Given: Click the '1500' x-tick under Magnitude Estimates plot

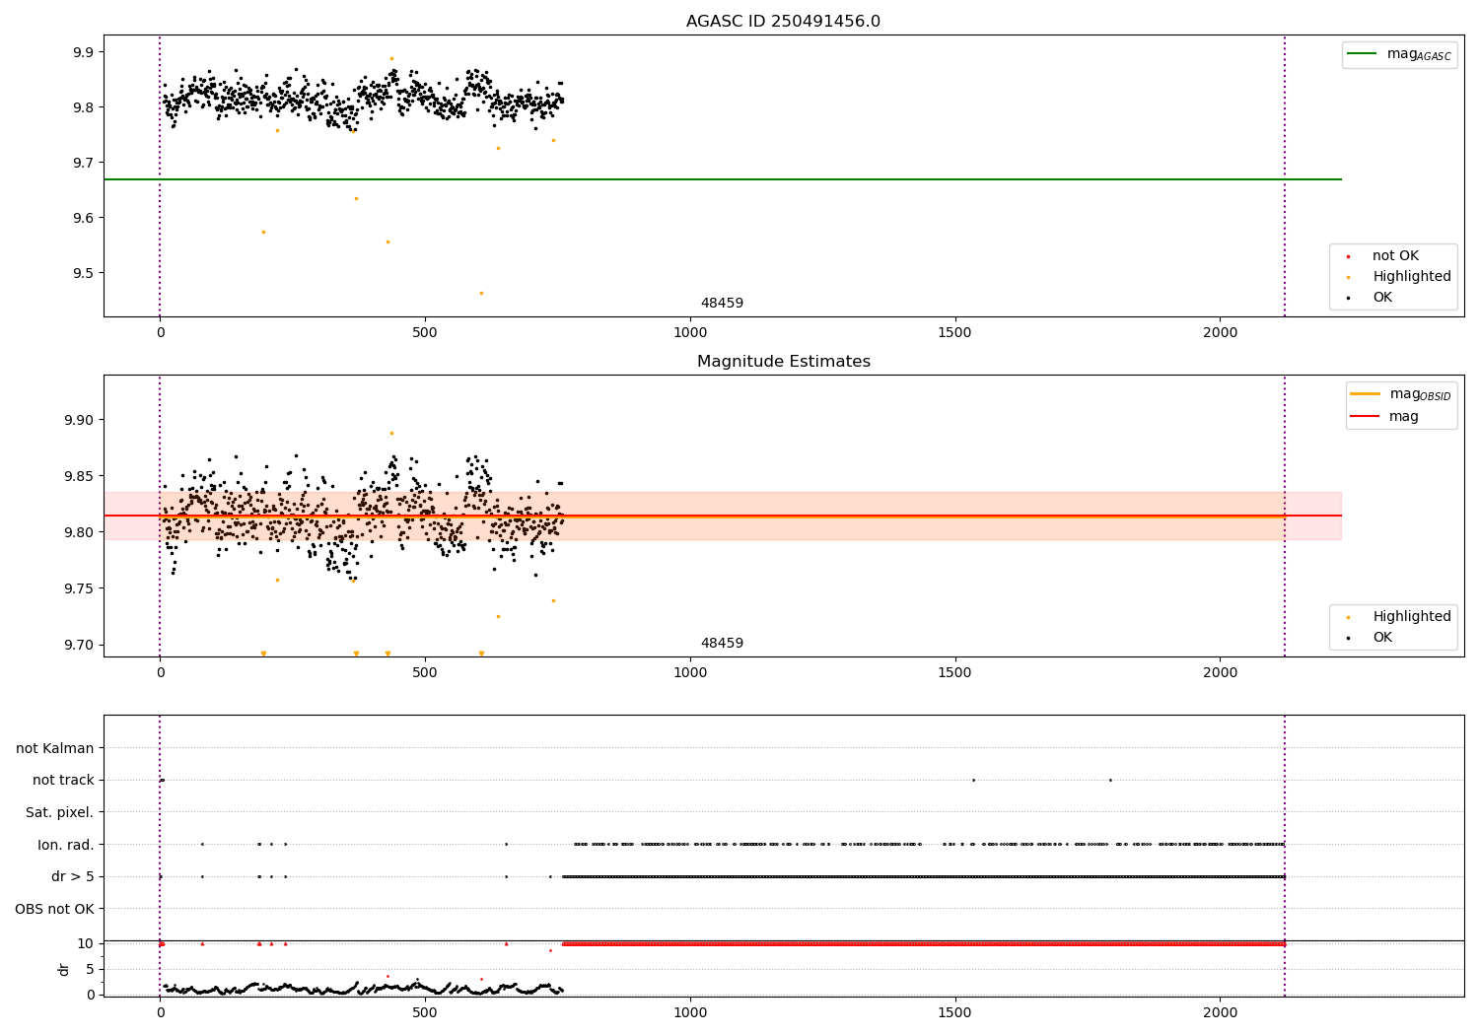Looking at the screenshot, I should [x=955, y=673].
